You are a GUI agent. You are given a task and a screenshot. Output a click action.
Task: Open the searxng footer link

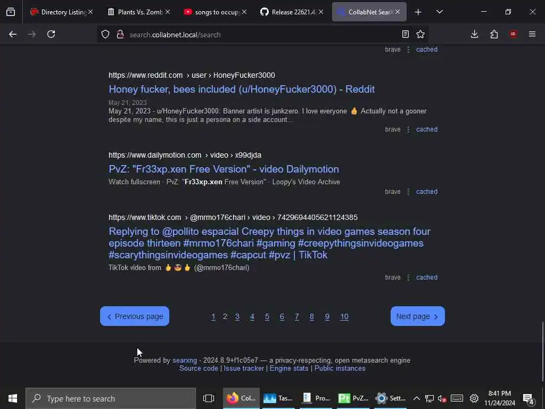(x=185, y=361)
